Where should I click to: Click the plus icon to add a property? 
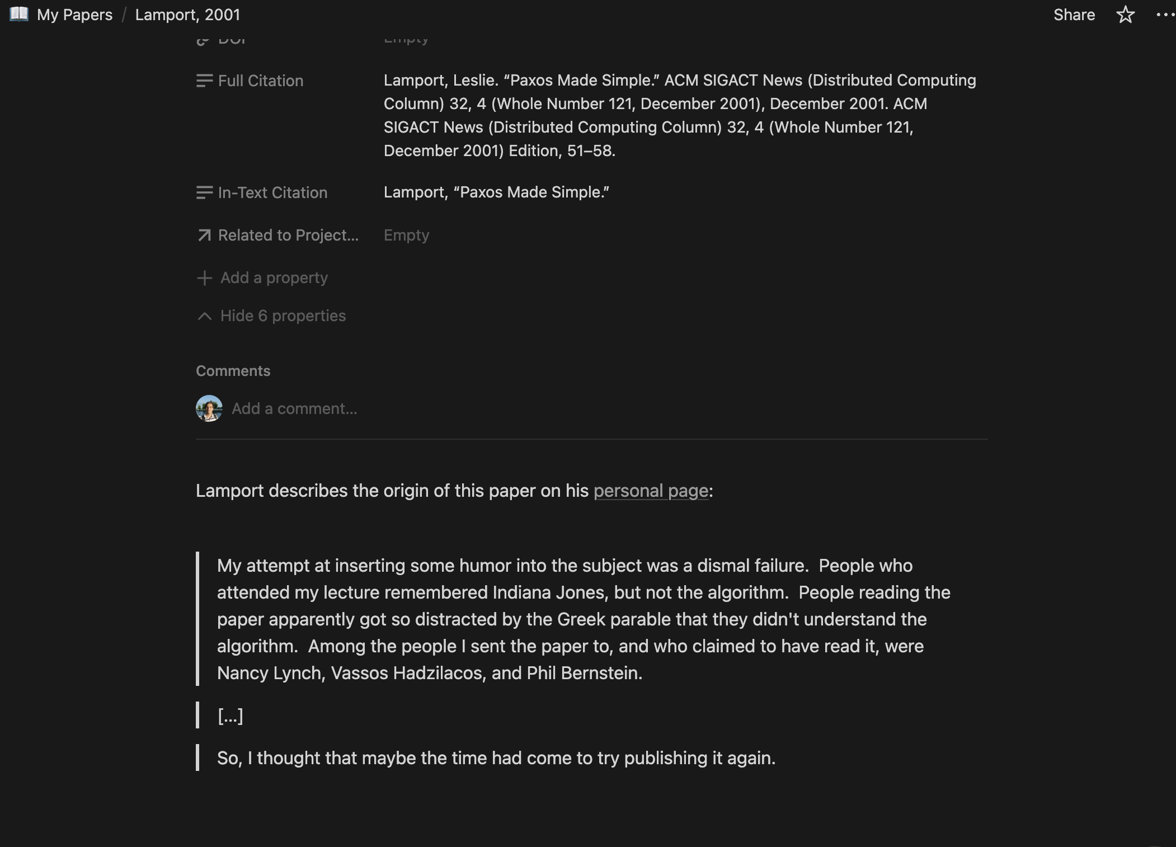point(204,278)
